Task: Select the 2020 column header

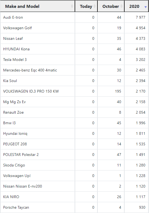Action: click(x=136, y=6)
